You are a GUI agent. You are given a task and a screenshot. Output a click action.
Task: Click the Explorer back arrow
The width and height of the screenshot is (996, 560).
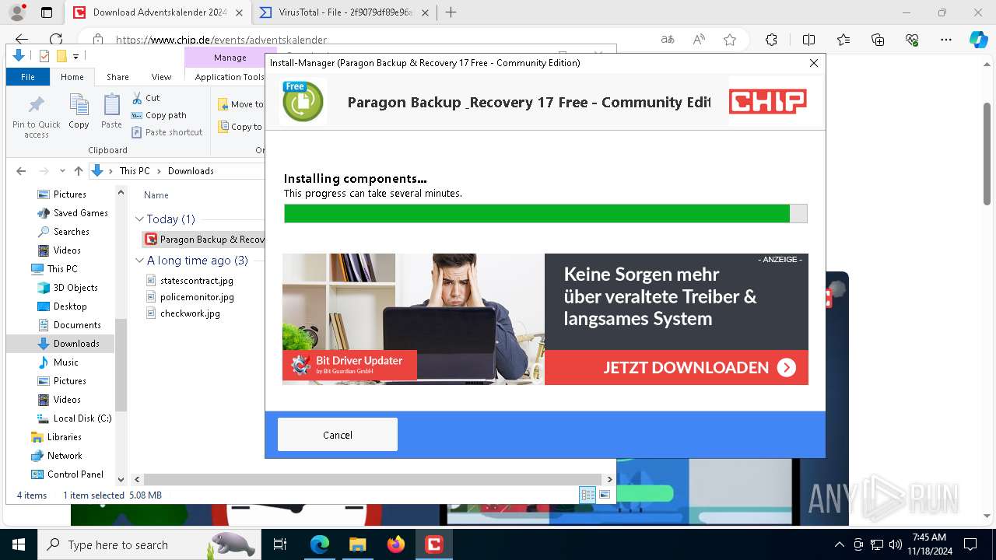(x=21, y=171)
